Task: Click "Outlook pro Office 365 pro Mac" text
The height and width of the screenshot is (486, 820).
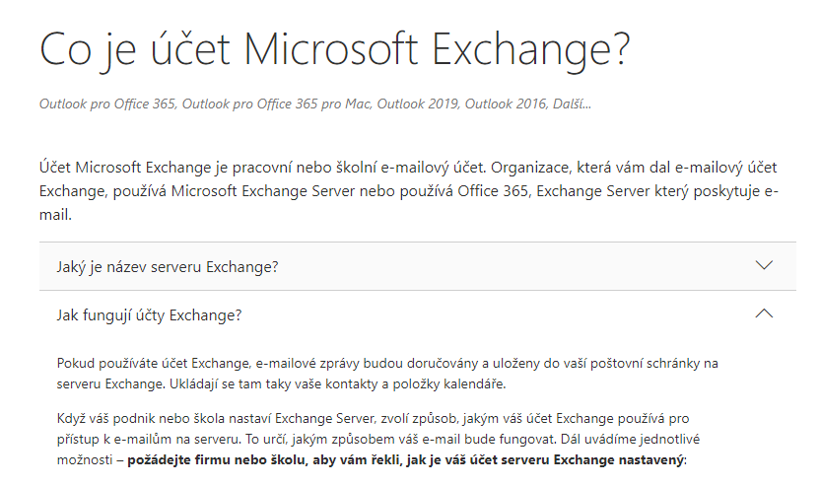Action: pyautogui.click(x=276, y=104)
